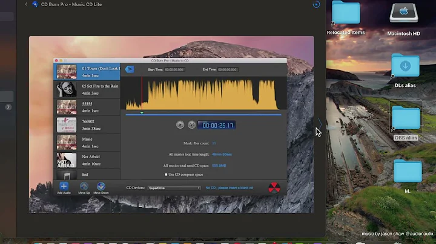This screenshot has height=244, width=436.
Task: Click the End Time input field
Action: coord(228,69)
